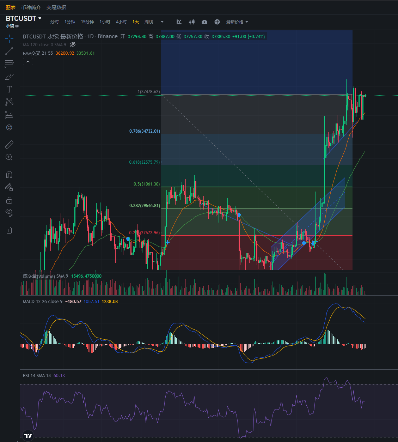
Task: Click the EMA value 33531.61
Action: coord(85,53)
